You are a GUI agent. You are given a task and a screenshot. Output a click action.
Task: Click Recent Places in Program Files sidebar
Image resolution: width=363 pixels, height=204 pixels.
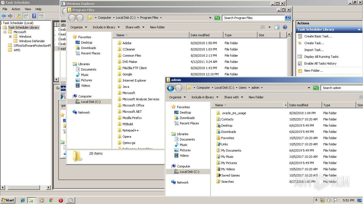[x=90, y=53]
